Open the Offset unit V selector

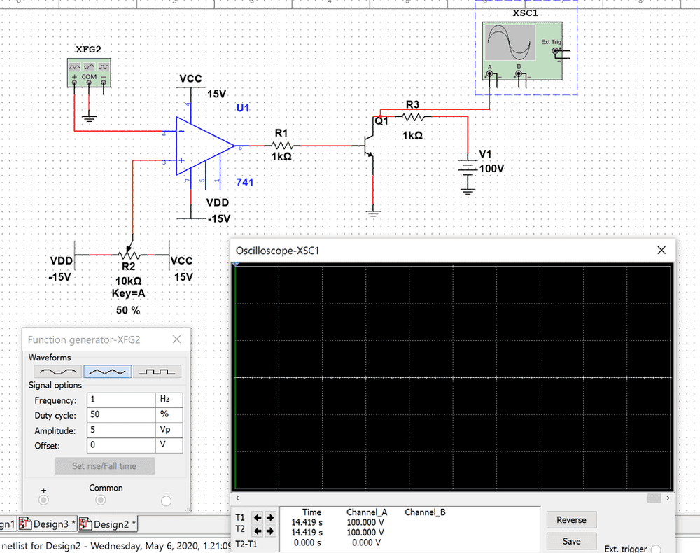click(169, 446)
